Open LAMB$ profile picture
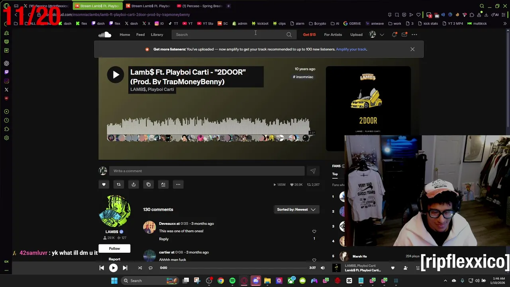This screenshot has height=287, width=510. pyautogui.click(x=115, y=211)
